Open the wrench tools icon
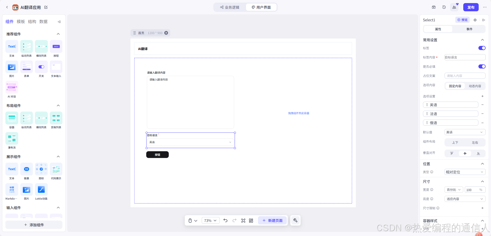This screenshot has width=491, height=236. pyautogui.click(x=295, y=220)
